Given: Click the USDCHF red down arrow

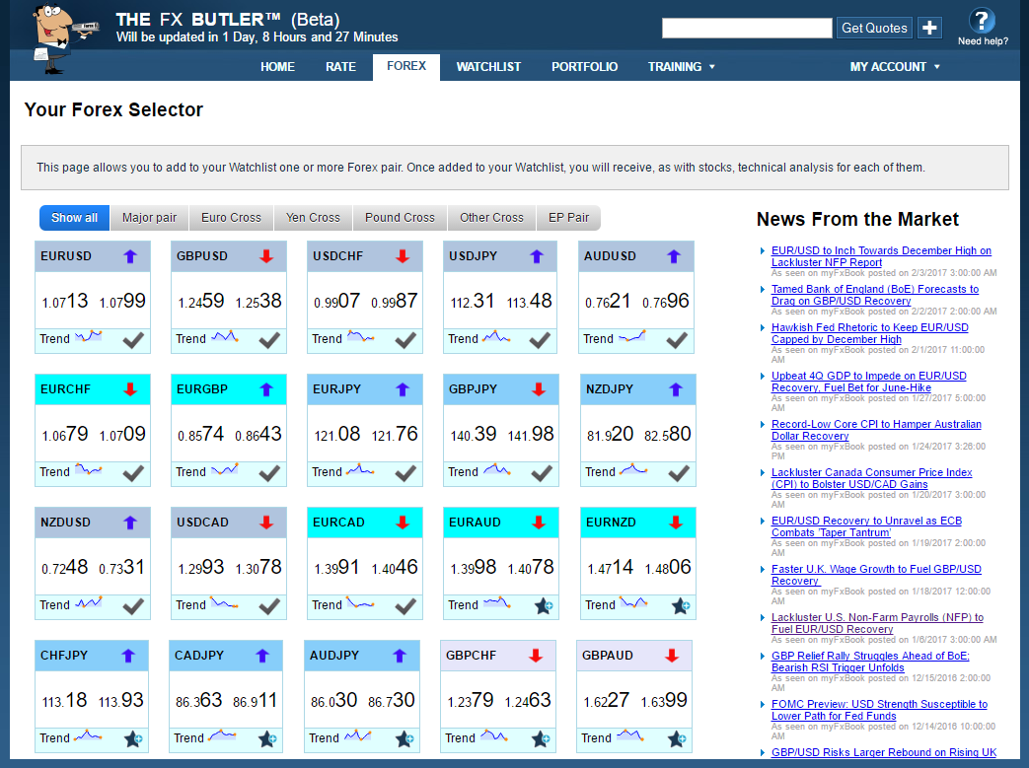Looking at the screenshot, I should 403,256.
